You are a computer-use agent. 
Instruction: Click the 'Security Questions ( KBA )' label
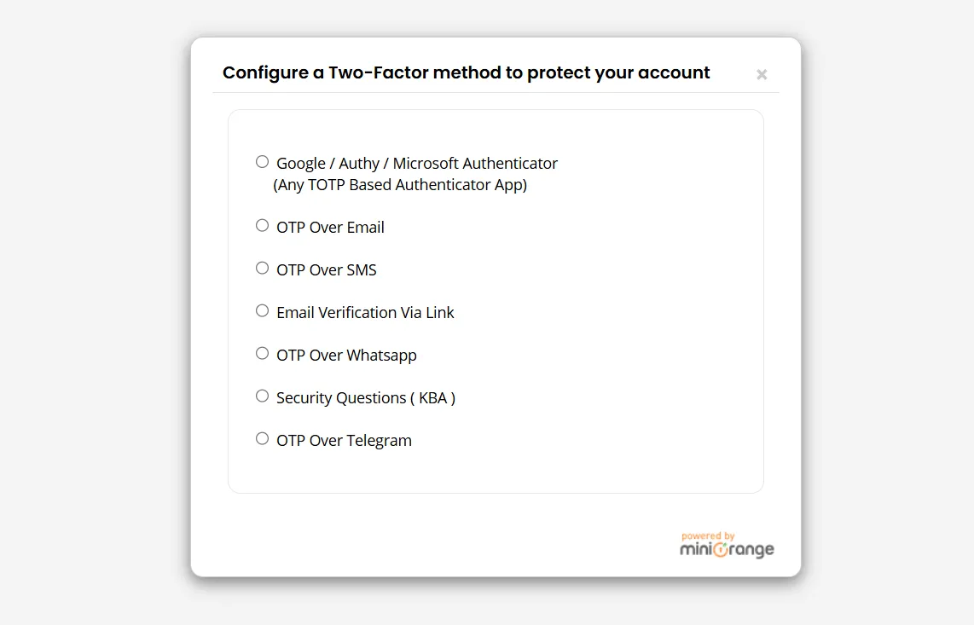[366, 398]
